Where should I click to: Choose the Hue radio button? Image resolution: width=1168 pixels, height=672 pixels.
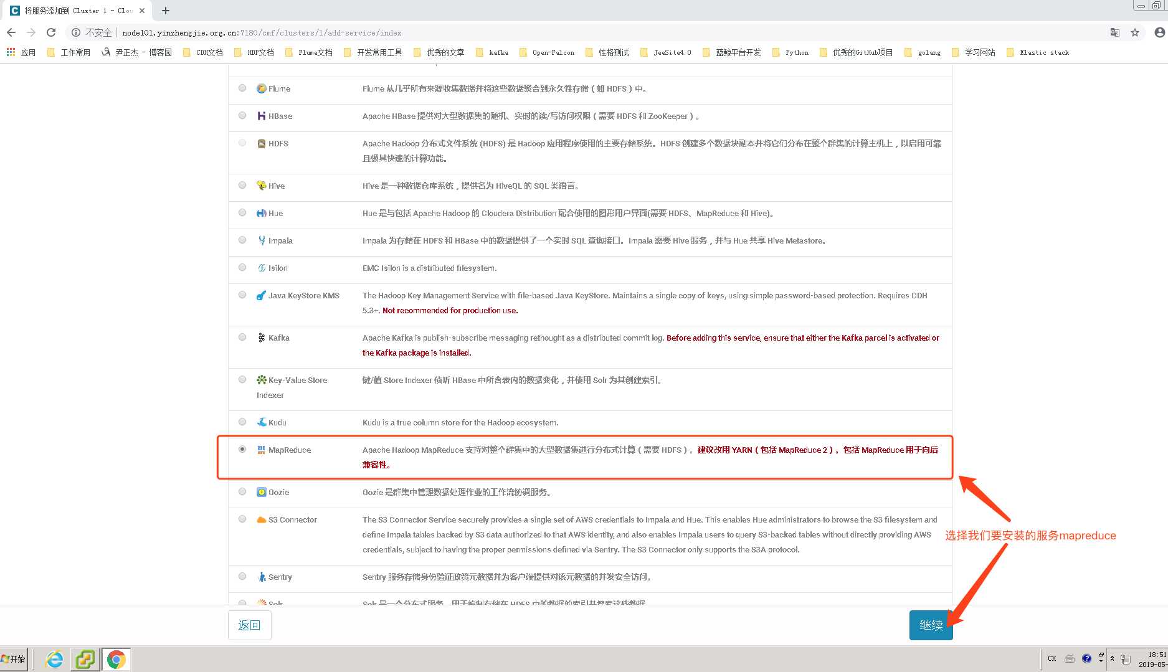242,212
